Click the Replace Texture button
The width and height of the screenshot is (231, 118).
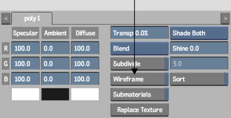[x=139, y=110]
